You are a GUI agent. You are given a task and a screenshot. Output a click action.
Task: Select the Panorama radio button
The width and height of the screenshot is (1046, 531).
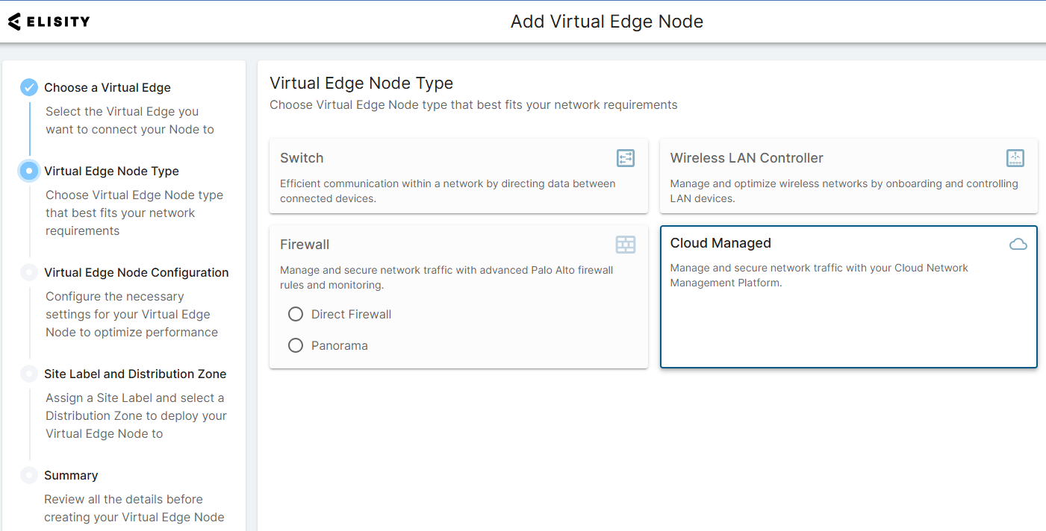(296, 345)
